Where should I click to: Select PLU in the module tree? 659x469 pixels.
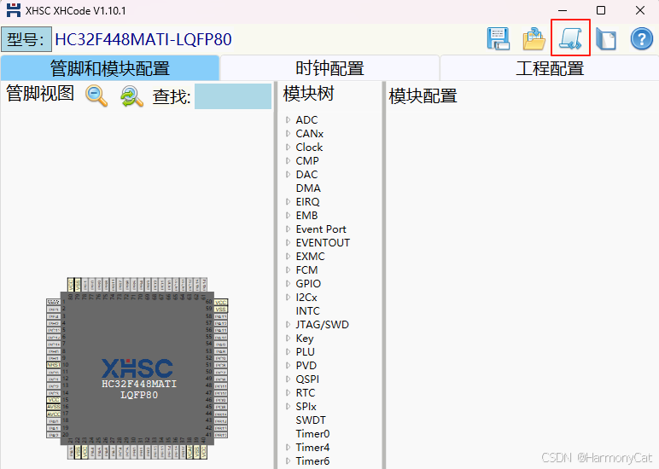pos(305,352)
